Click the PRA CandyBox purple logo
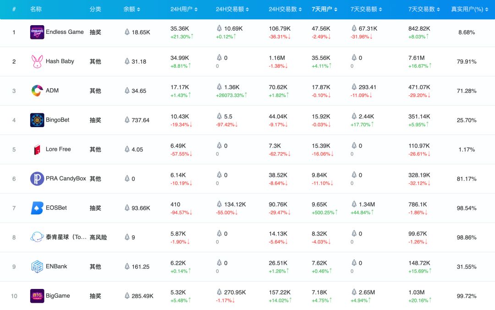Screen dimensions: 495x310 tap(37, 179)
